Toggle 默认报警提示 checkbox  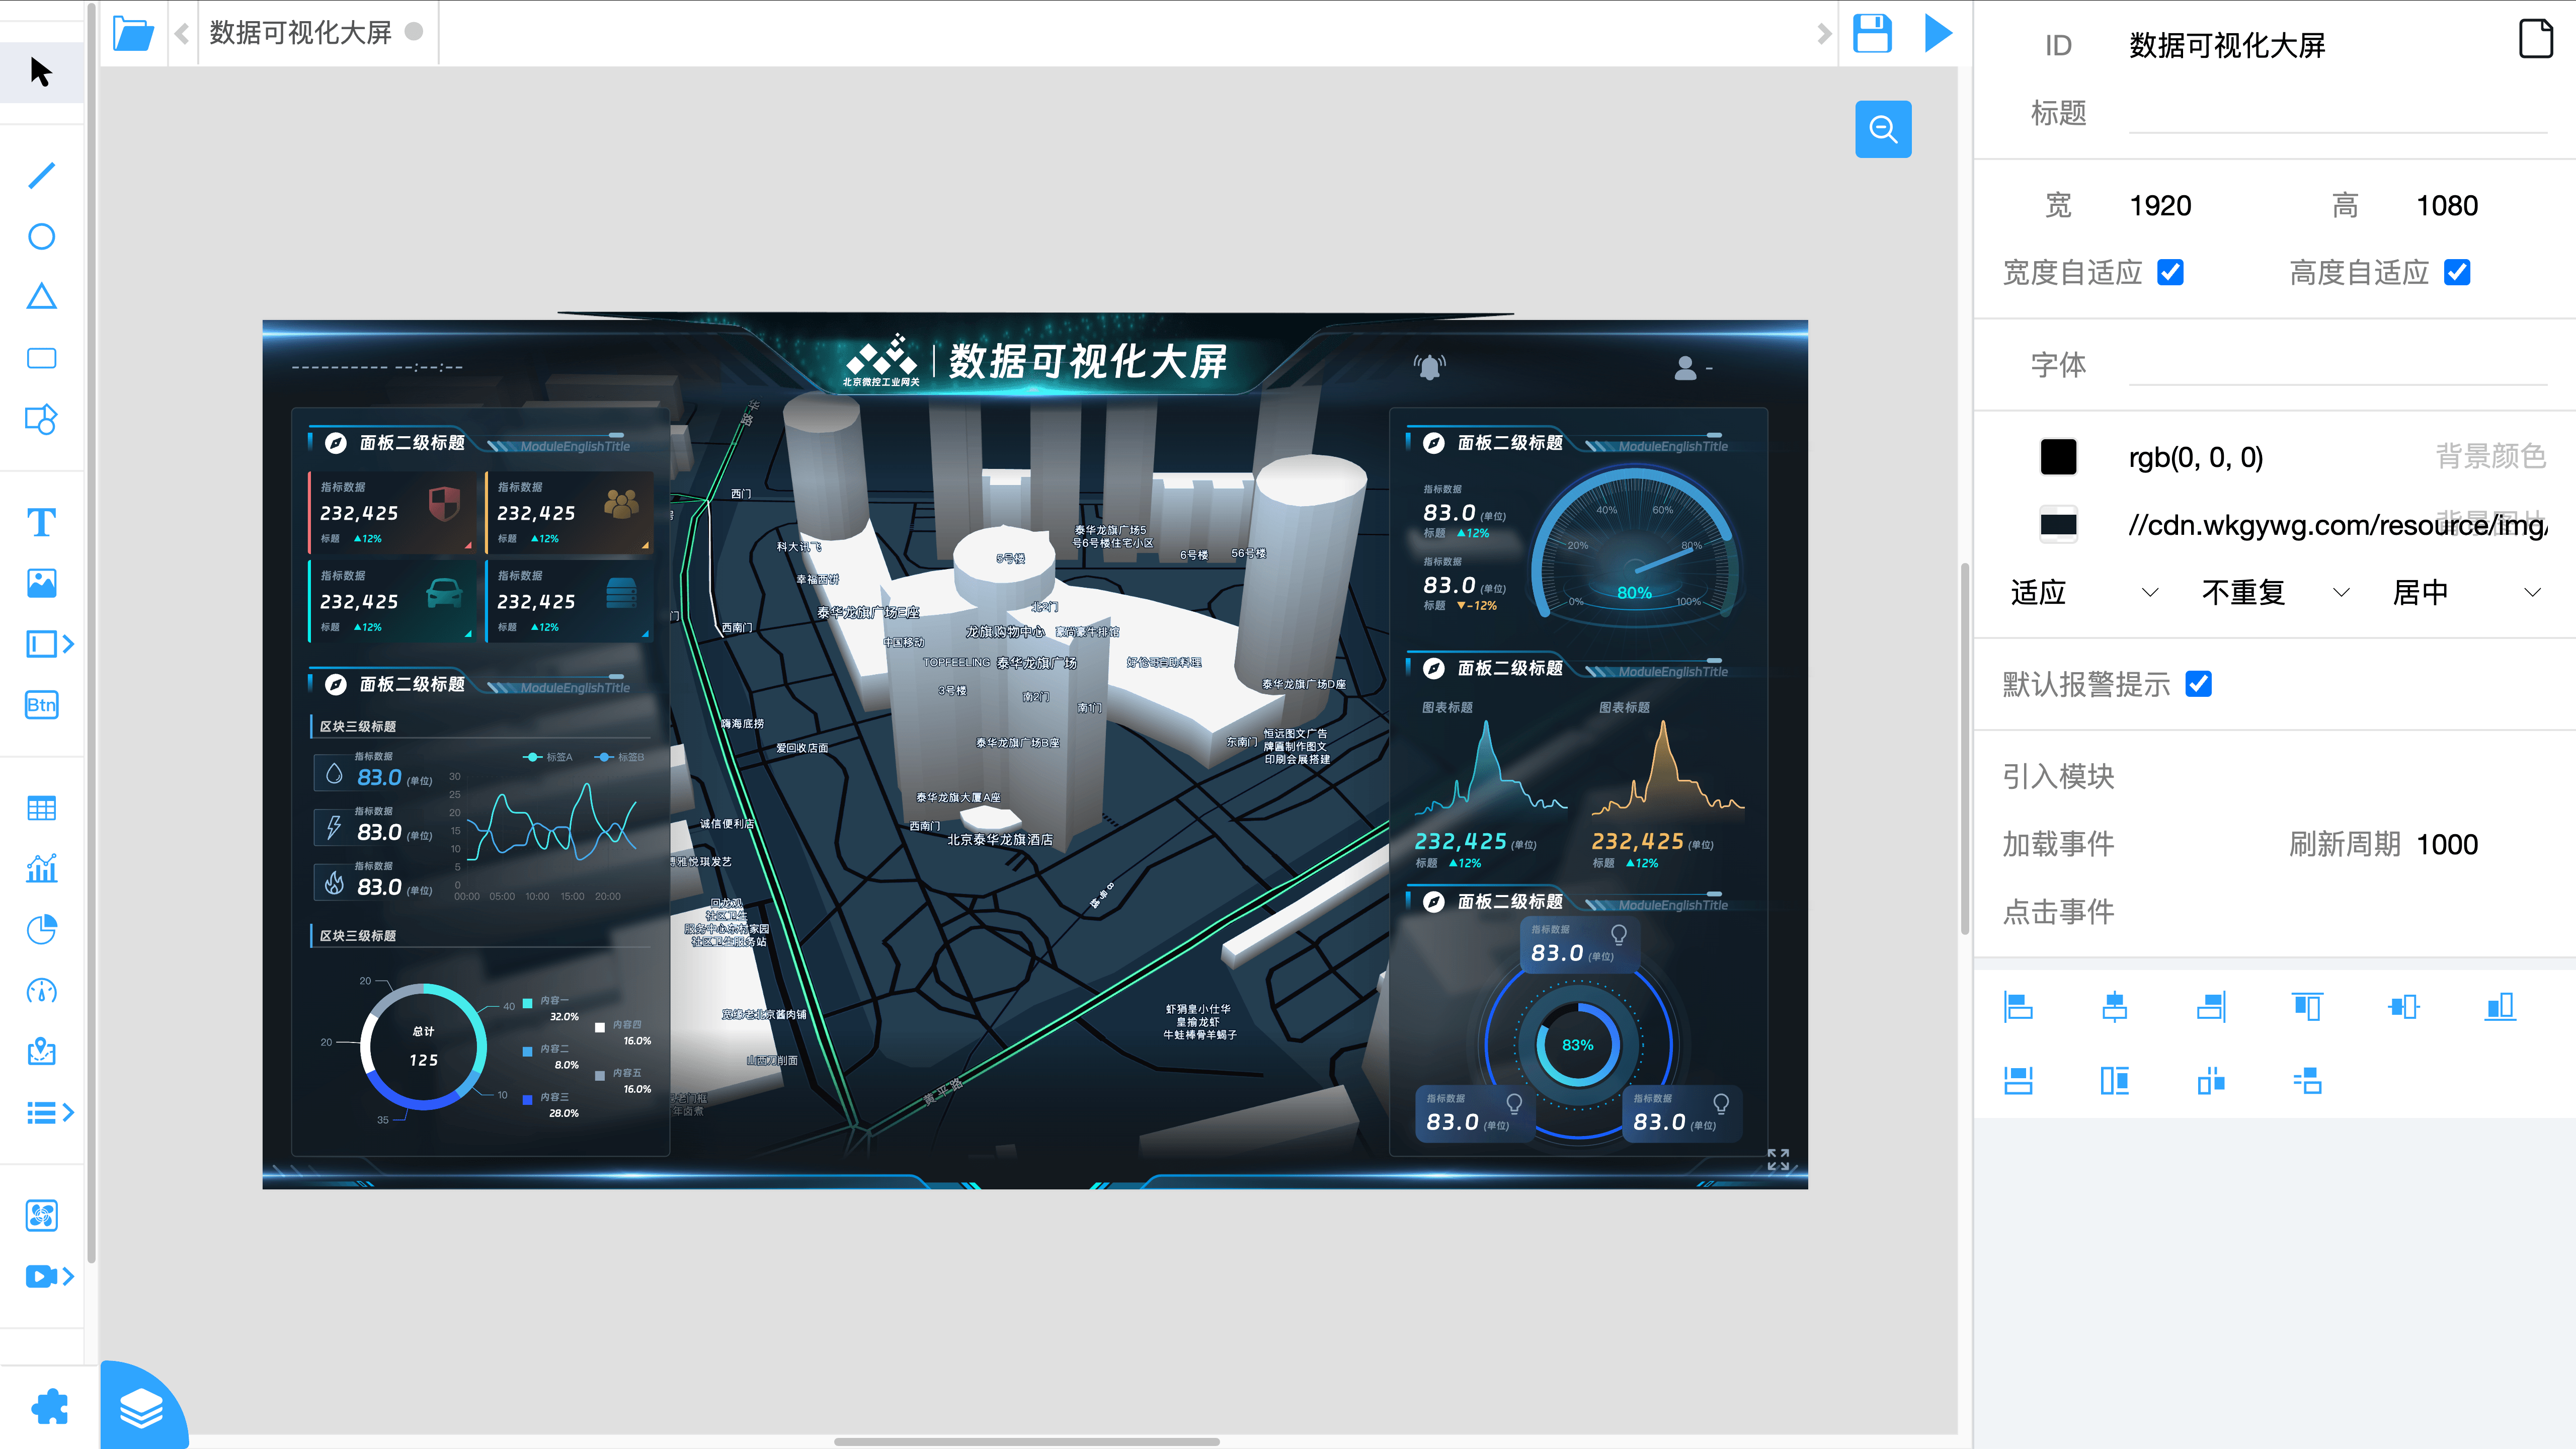2198,684
